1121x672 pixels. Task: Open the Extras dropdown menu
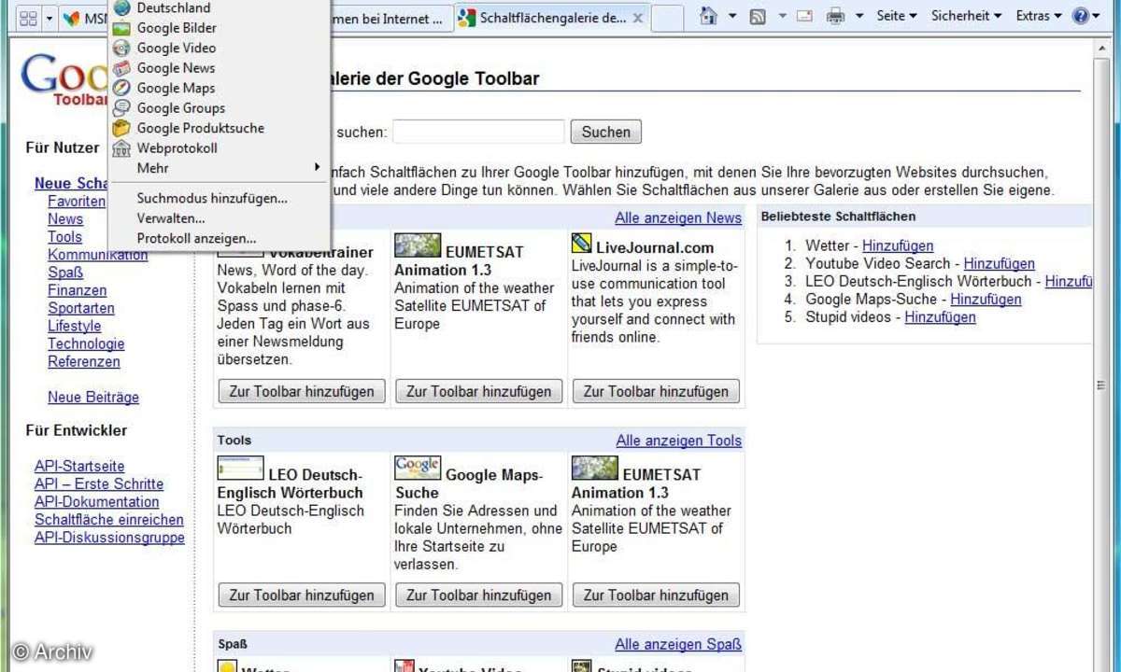[1038, 16]
